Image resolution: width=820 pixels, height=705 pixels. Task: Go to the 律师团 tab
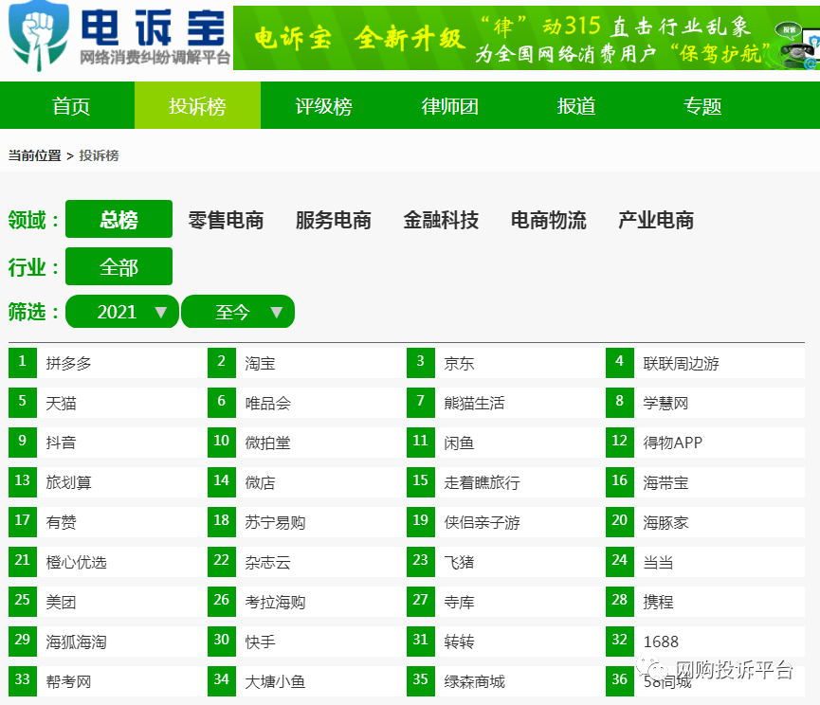pyautogui.click(x=449, y=106)
